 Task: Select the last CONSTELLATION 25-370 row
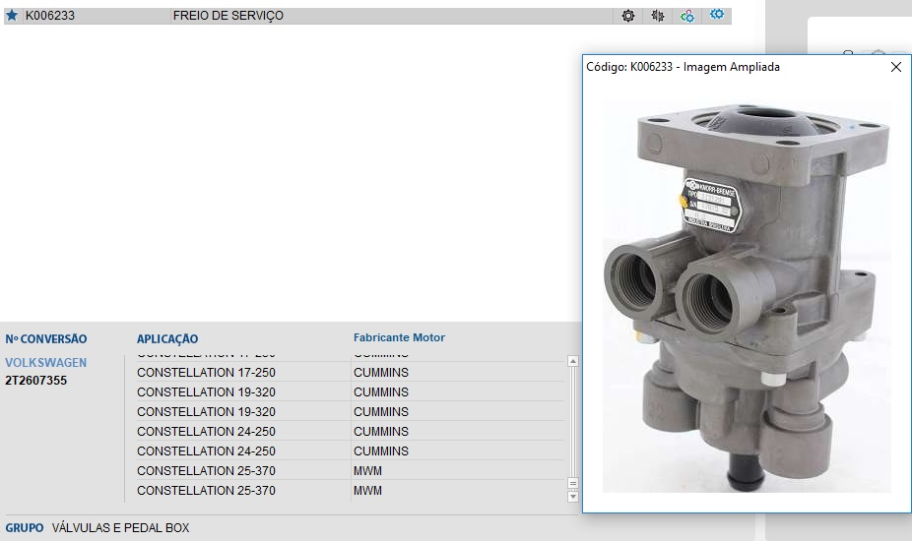(x=206, y=491)
